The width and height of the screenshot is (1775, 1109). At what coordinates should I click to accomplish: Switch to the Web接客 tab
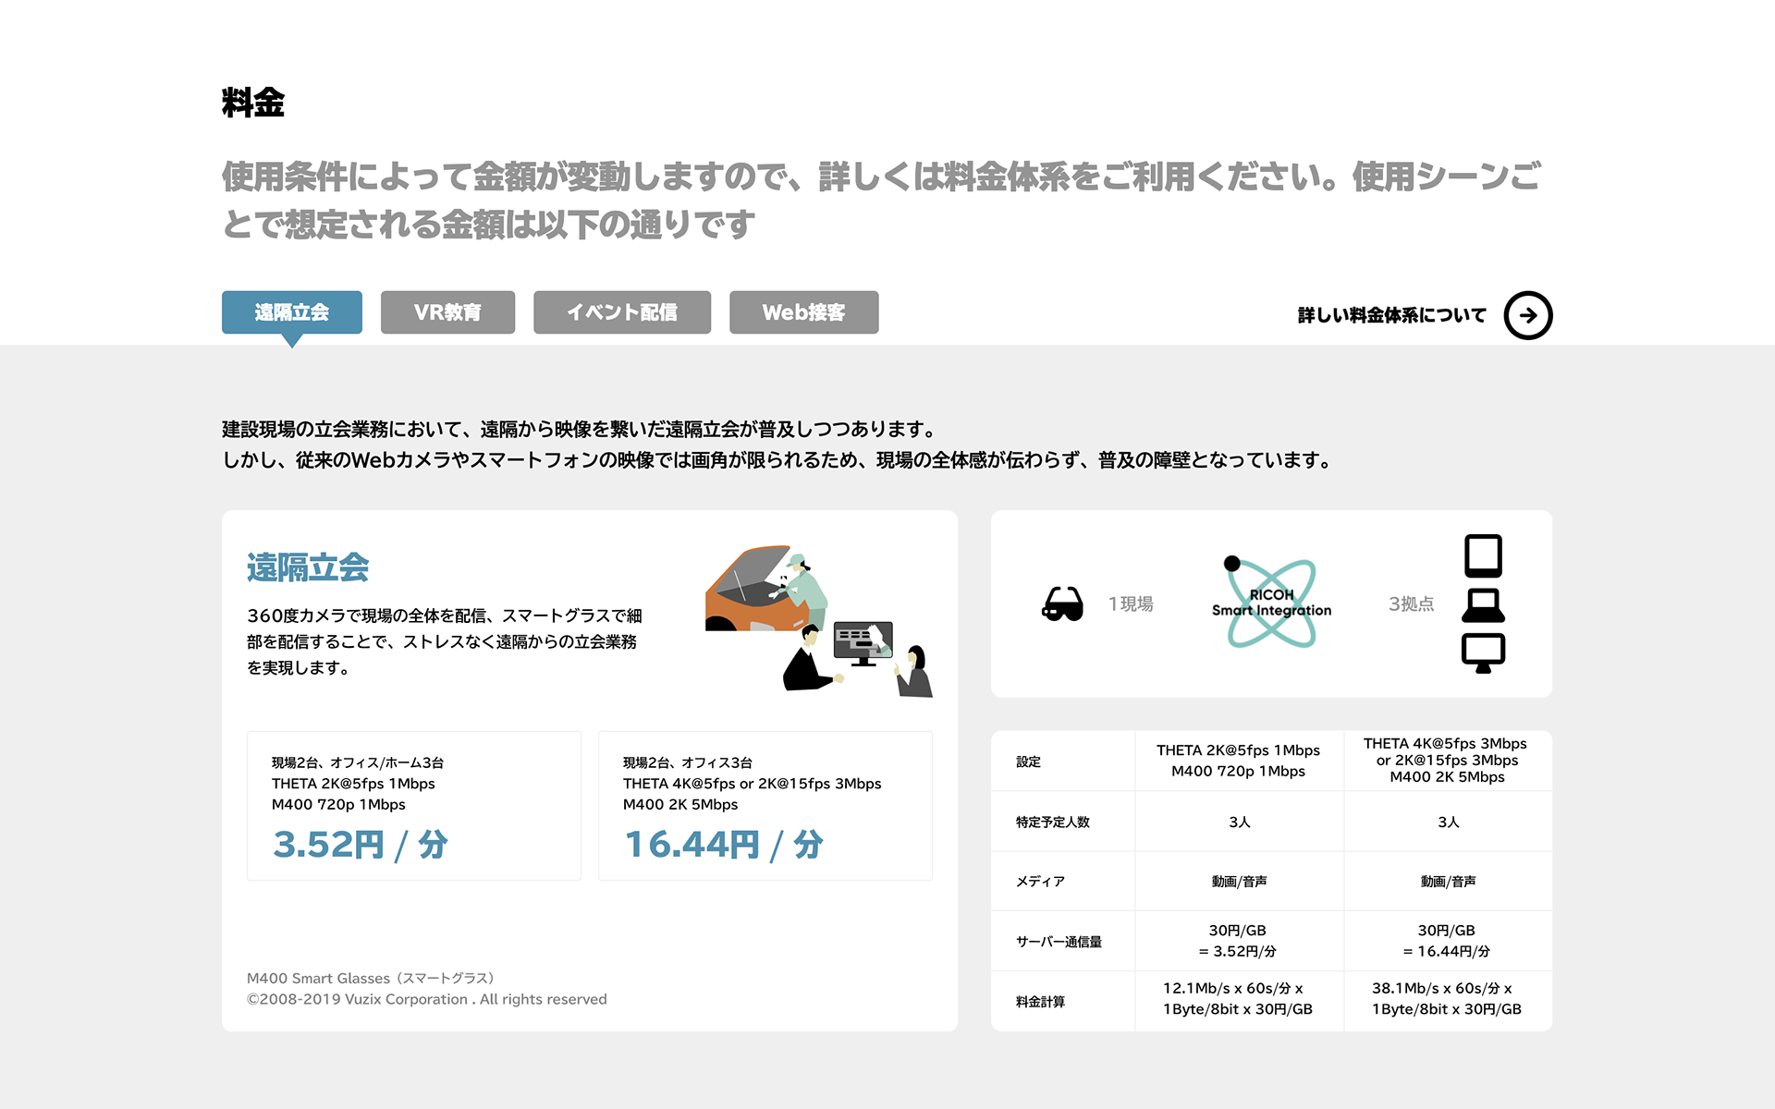coord(803,312)
